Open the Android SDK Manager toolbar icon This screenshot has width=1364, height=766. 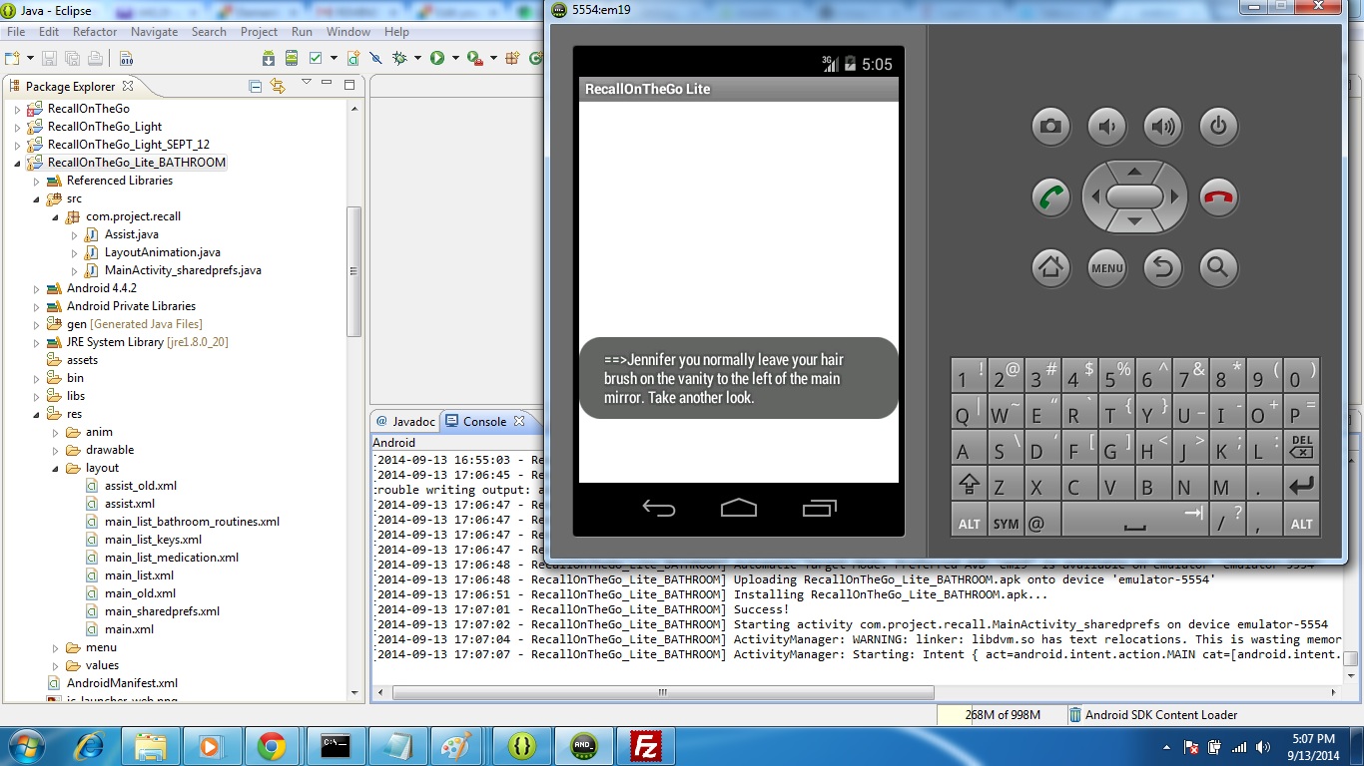click(x=269, y=58)
